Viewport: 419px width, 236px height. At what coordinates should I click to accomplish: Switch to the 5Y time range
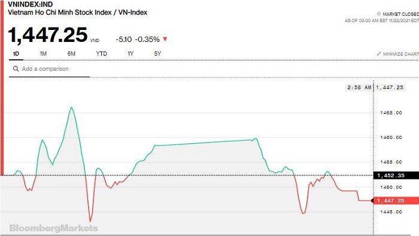(157, 54)
